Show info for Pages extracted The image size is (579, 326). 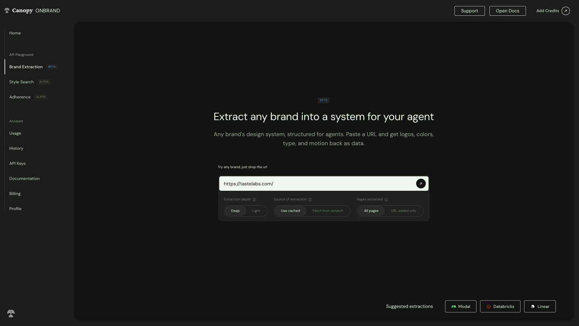click(386, 200)
